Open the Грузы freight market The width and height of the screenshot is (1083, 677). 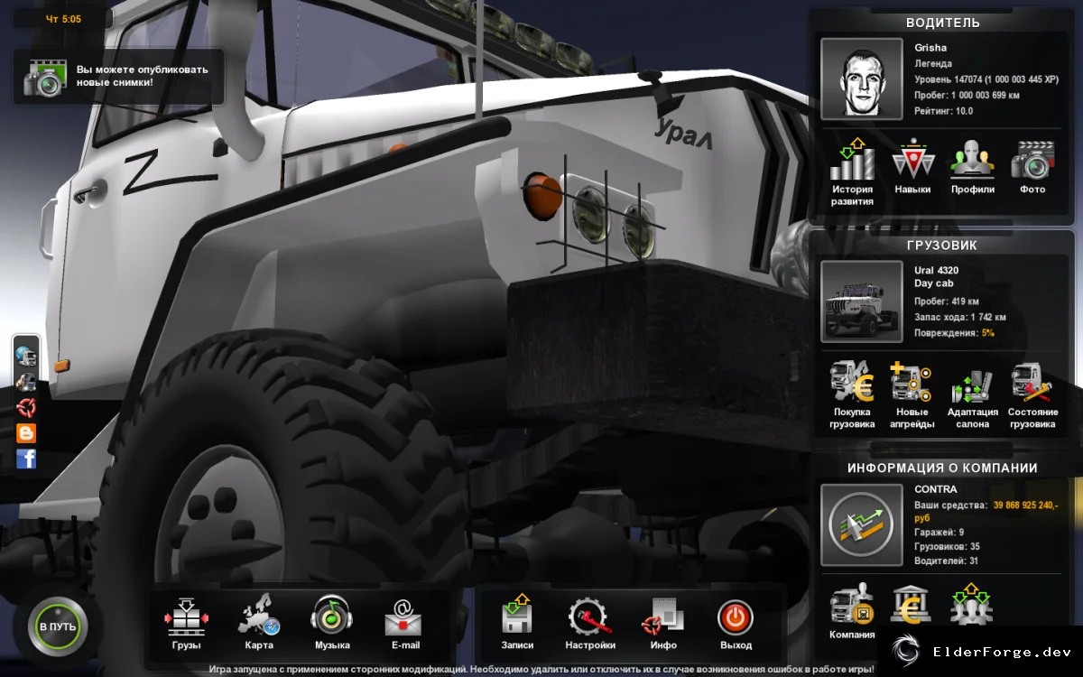(x=186, y=624)
